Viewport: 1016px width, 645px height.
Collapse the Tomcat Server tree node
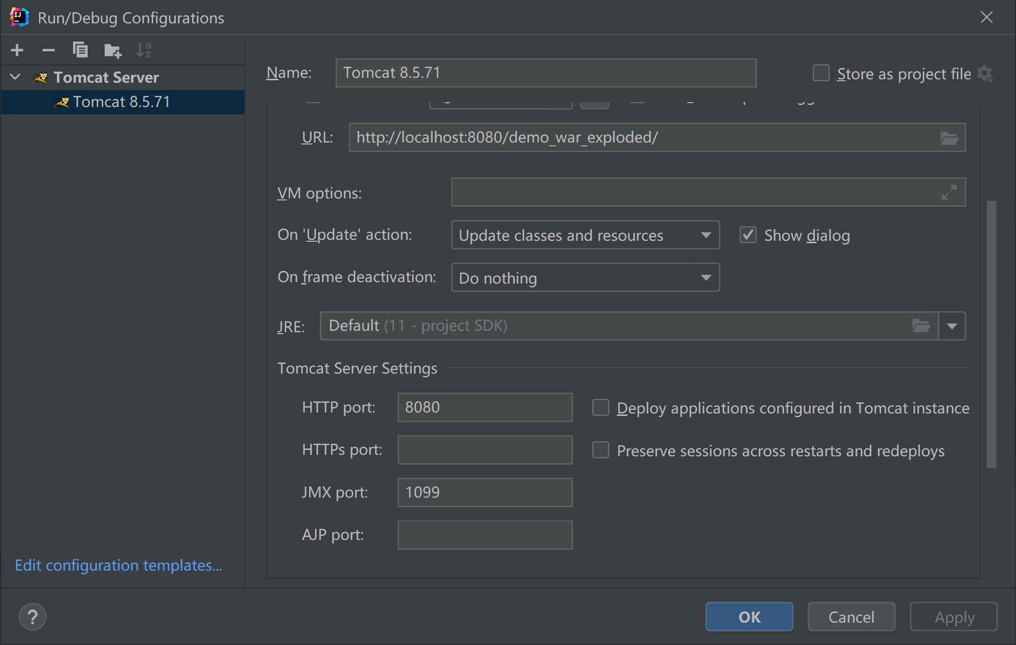coord(15,77)
